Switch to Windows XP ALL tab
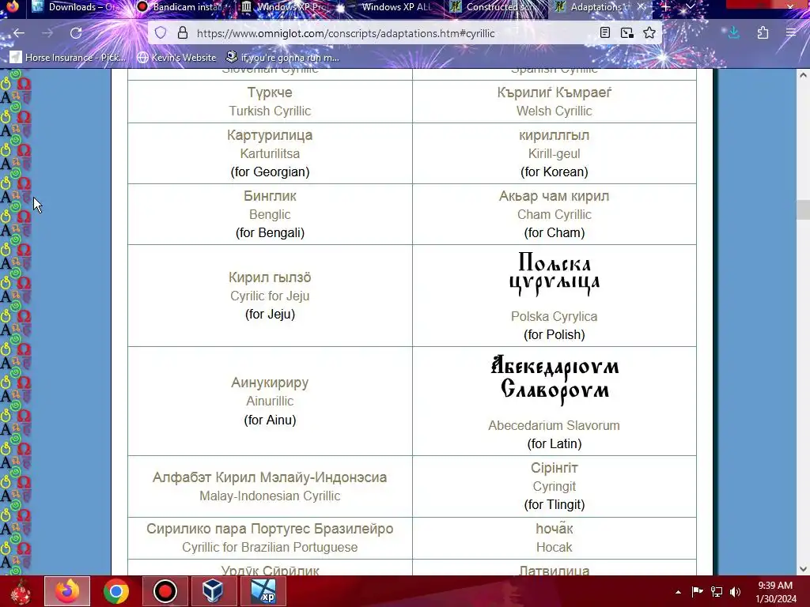The height and width of the screenshot is (607, 810). (x=391, y=7)
